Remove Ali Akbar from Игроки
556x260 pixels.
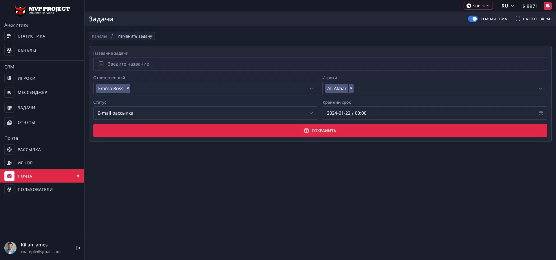(x=351, y=88)
